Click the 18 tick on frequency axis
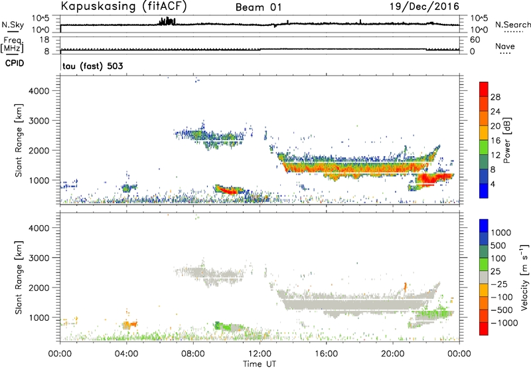The width and height of the screenshot is (531, 368). click(x=44, y=40)
